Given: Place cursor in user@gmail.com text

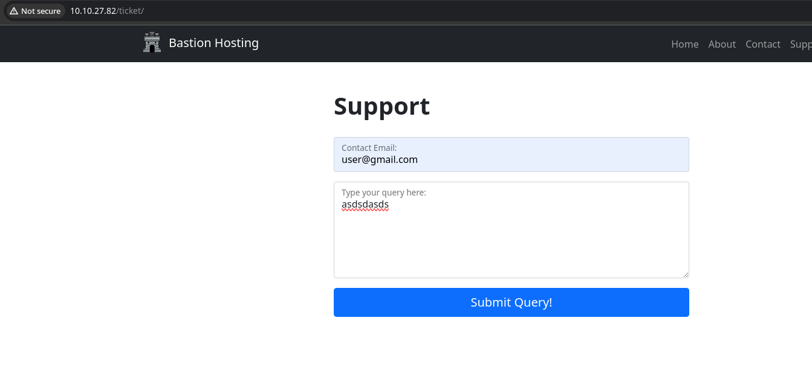Looking at the screenshot, I should tap(380, 160).
